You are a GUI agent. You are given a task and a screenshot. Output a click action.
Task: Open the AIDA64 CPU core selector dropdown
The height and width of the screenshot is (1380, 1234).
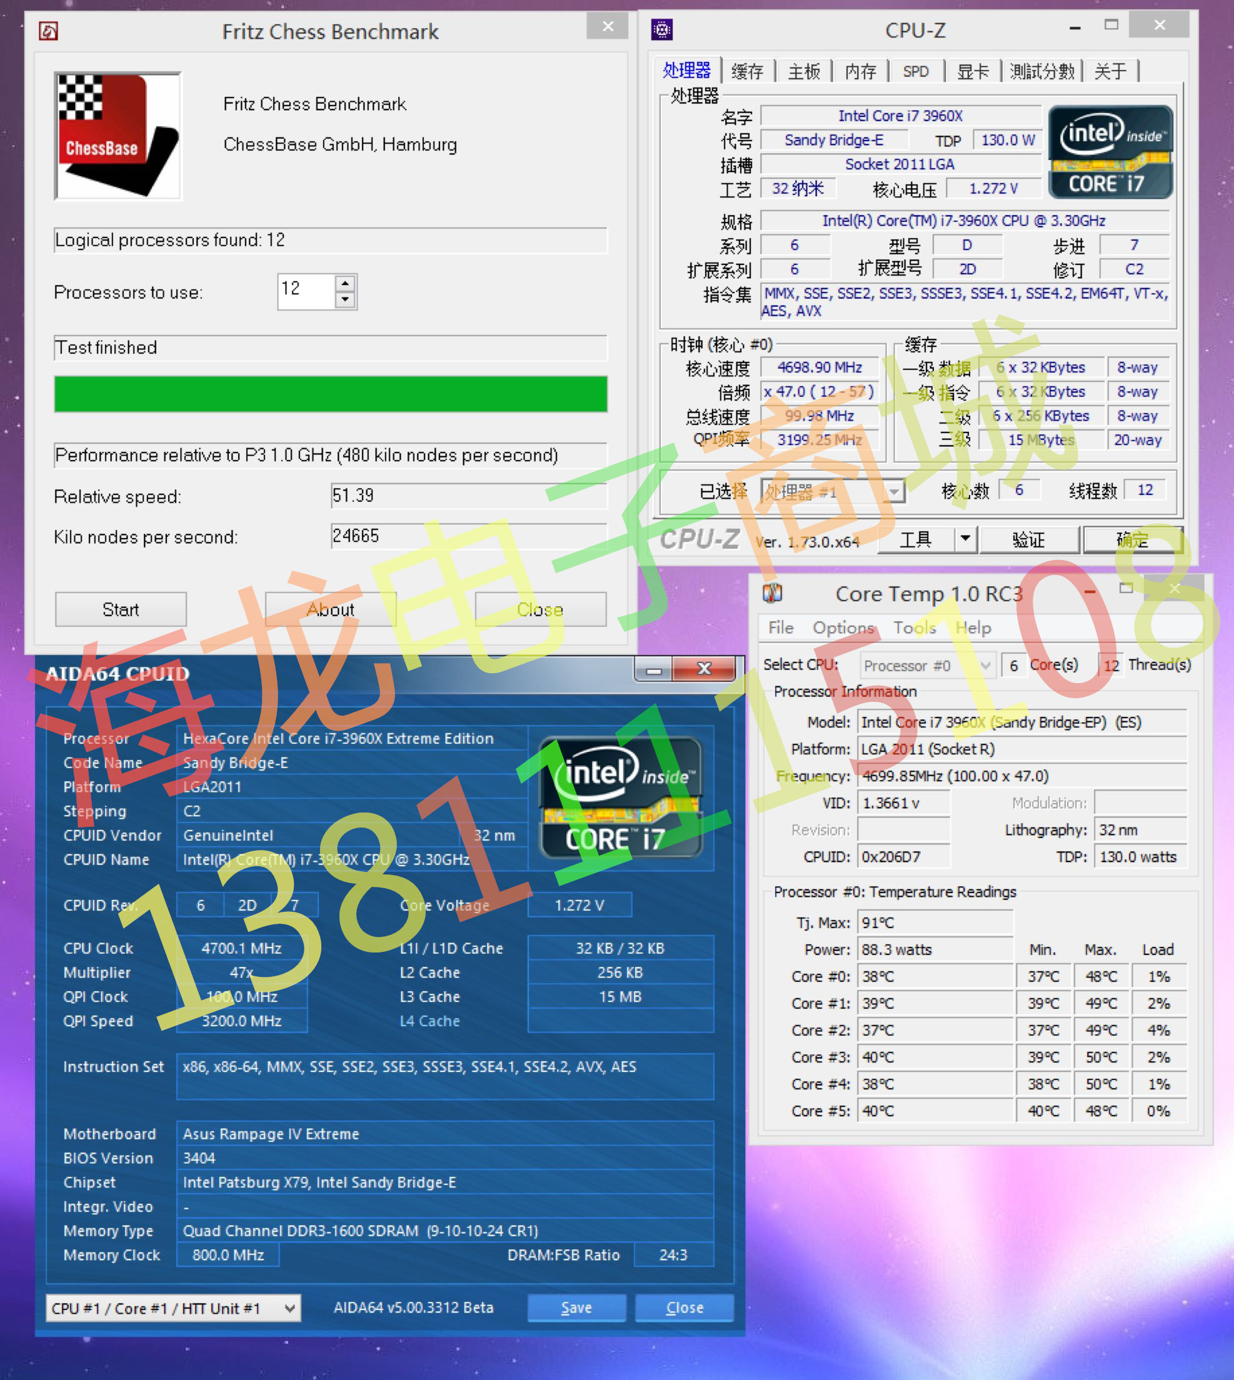click(x=289, y=1308)
